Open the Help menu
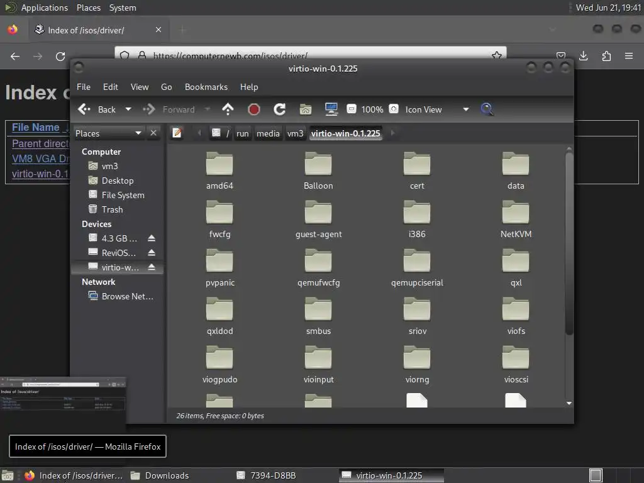 click(249, 87)
